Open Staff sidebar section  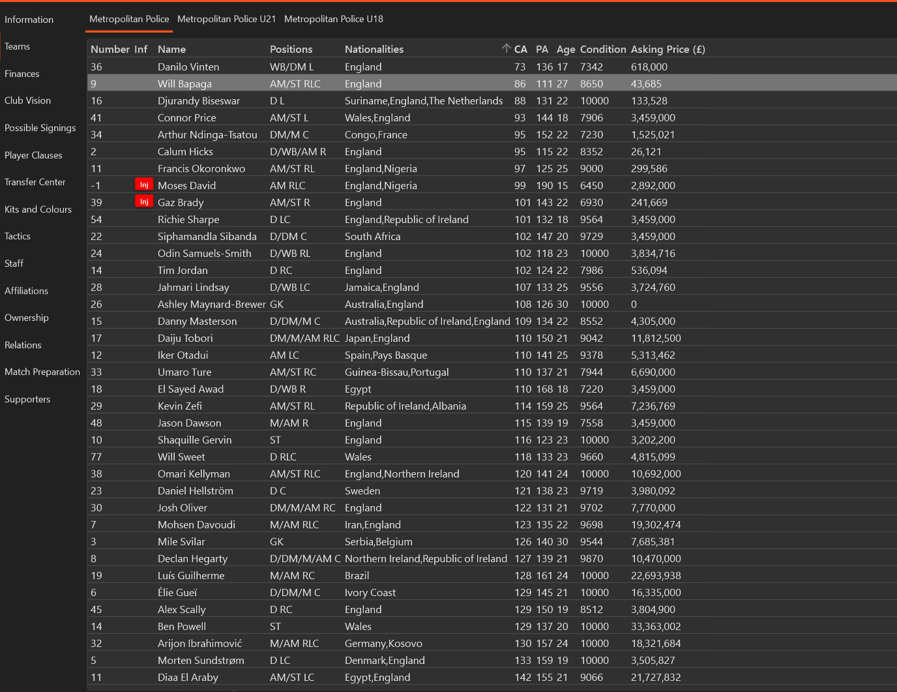[x=14, y=263]
